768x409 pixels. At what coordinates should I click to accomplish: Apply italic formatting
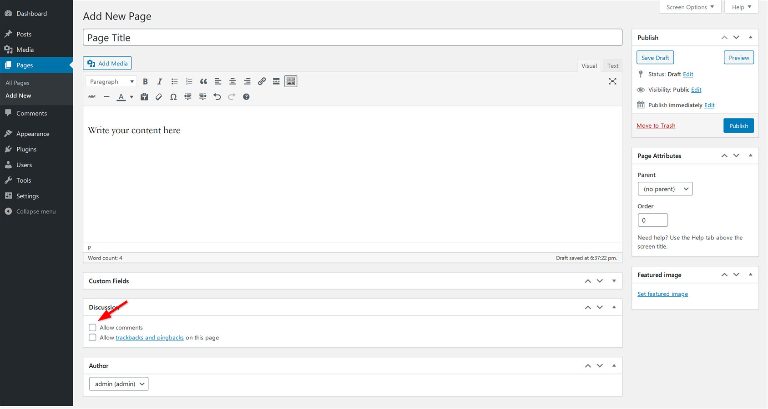[x=160, y=81]
